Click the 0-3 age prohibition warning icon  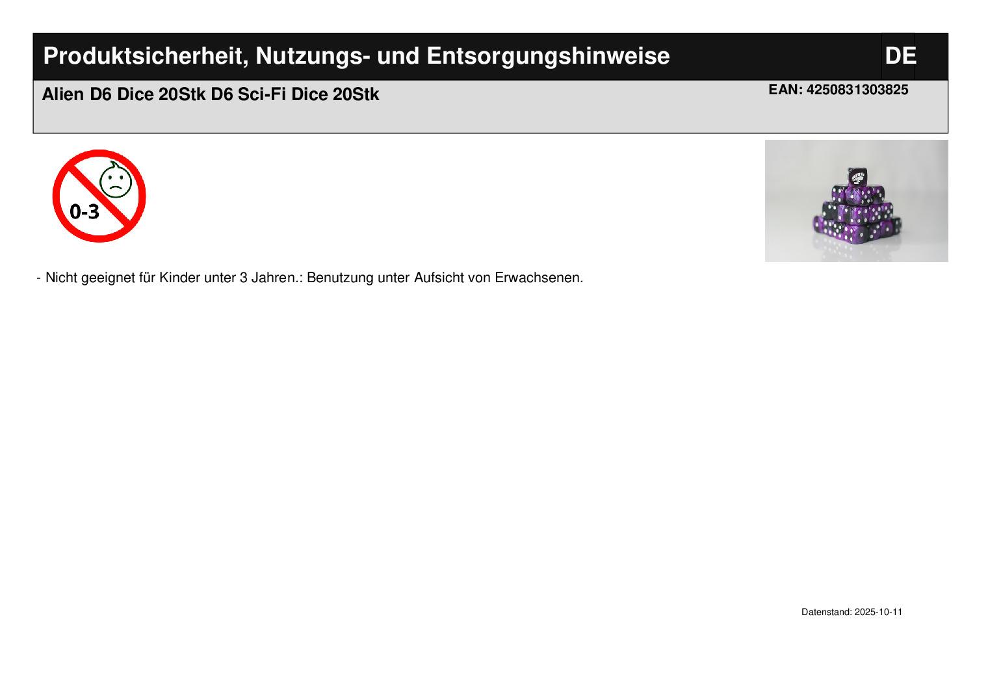(x=99, y=196)
